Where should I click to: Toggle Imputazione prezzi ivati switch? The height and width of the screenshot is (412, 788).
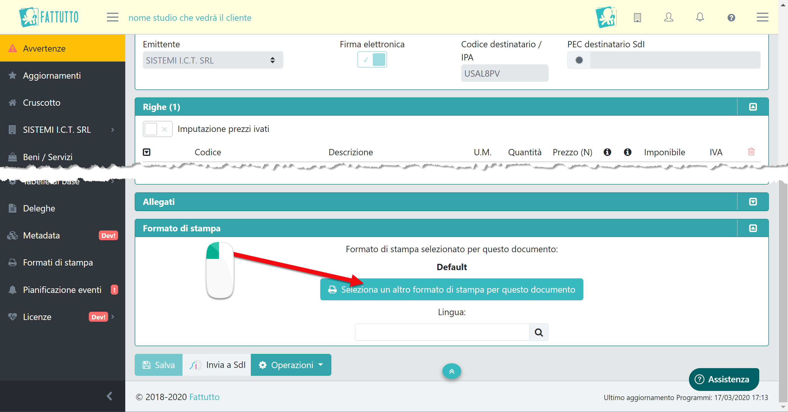coord(157,129)
